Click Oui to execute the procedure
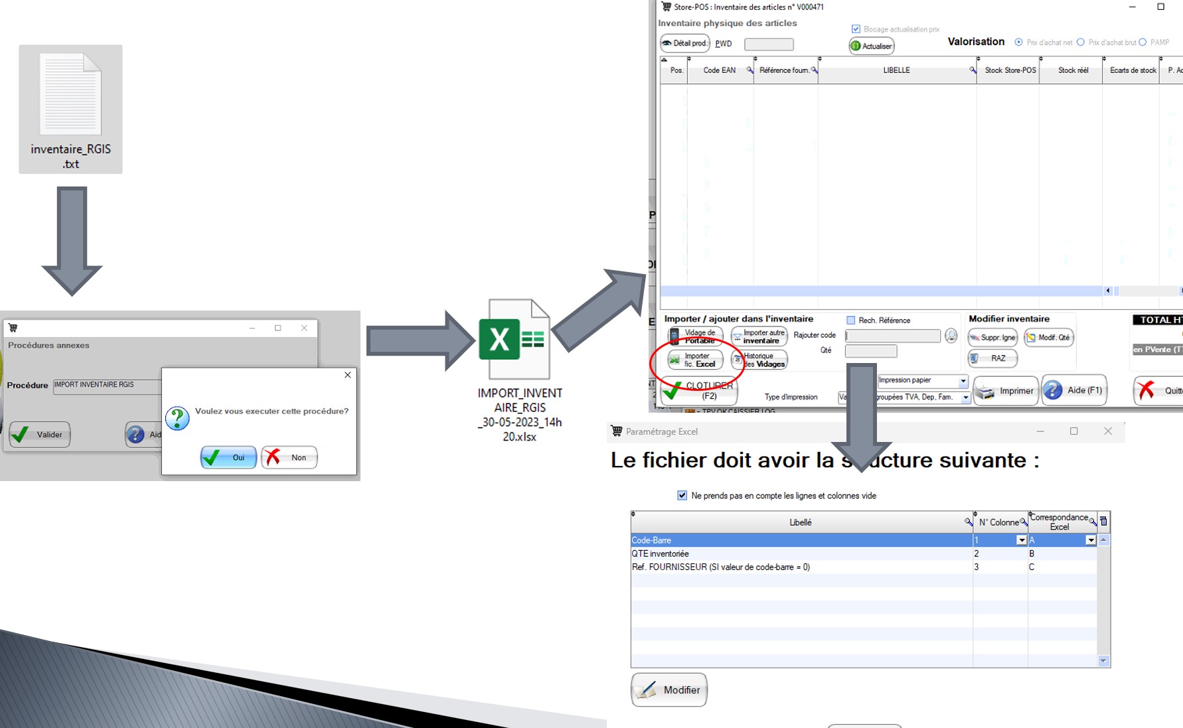Image resolution: width=1183 pixels, height=728 pixels. tap(228, 457)
